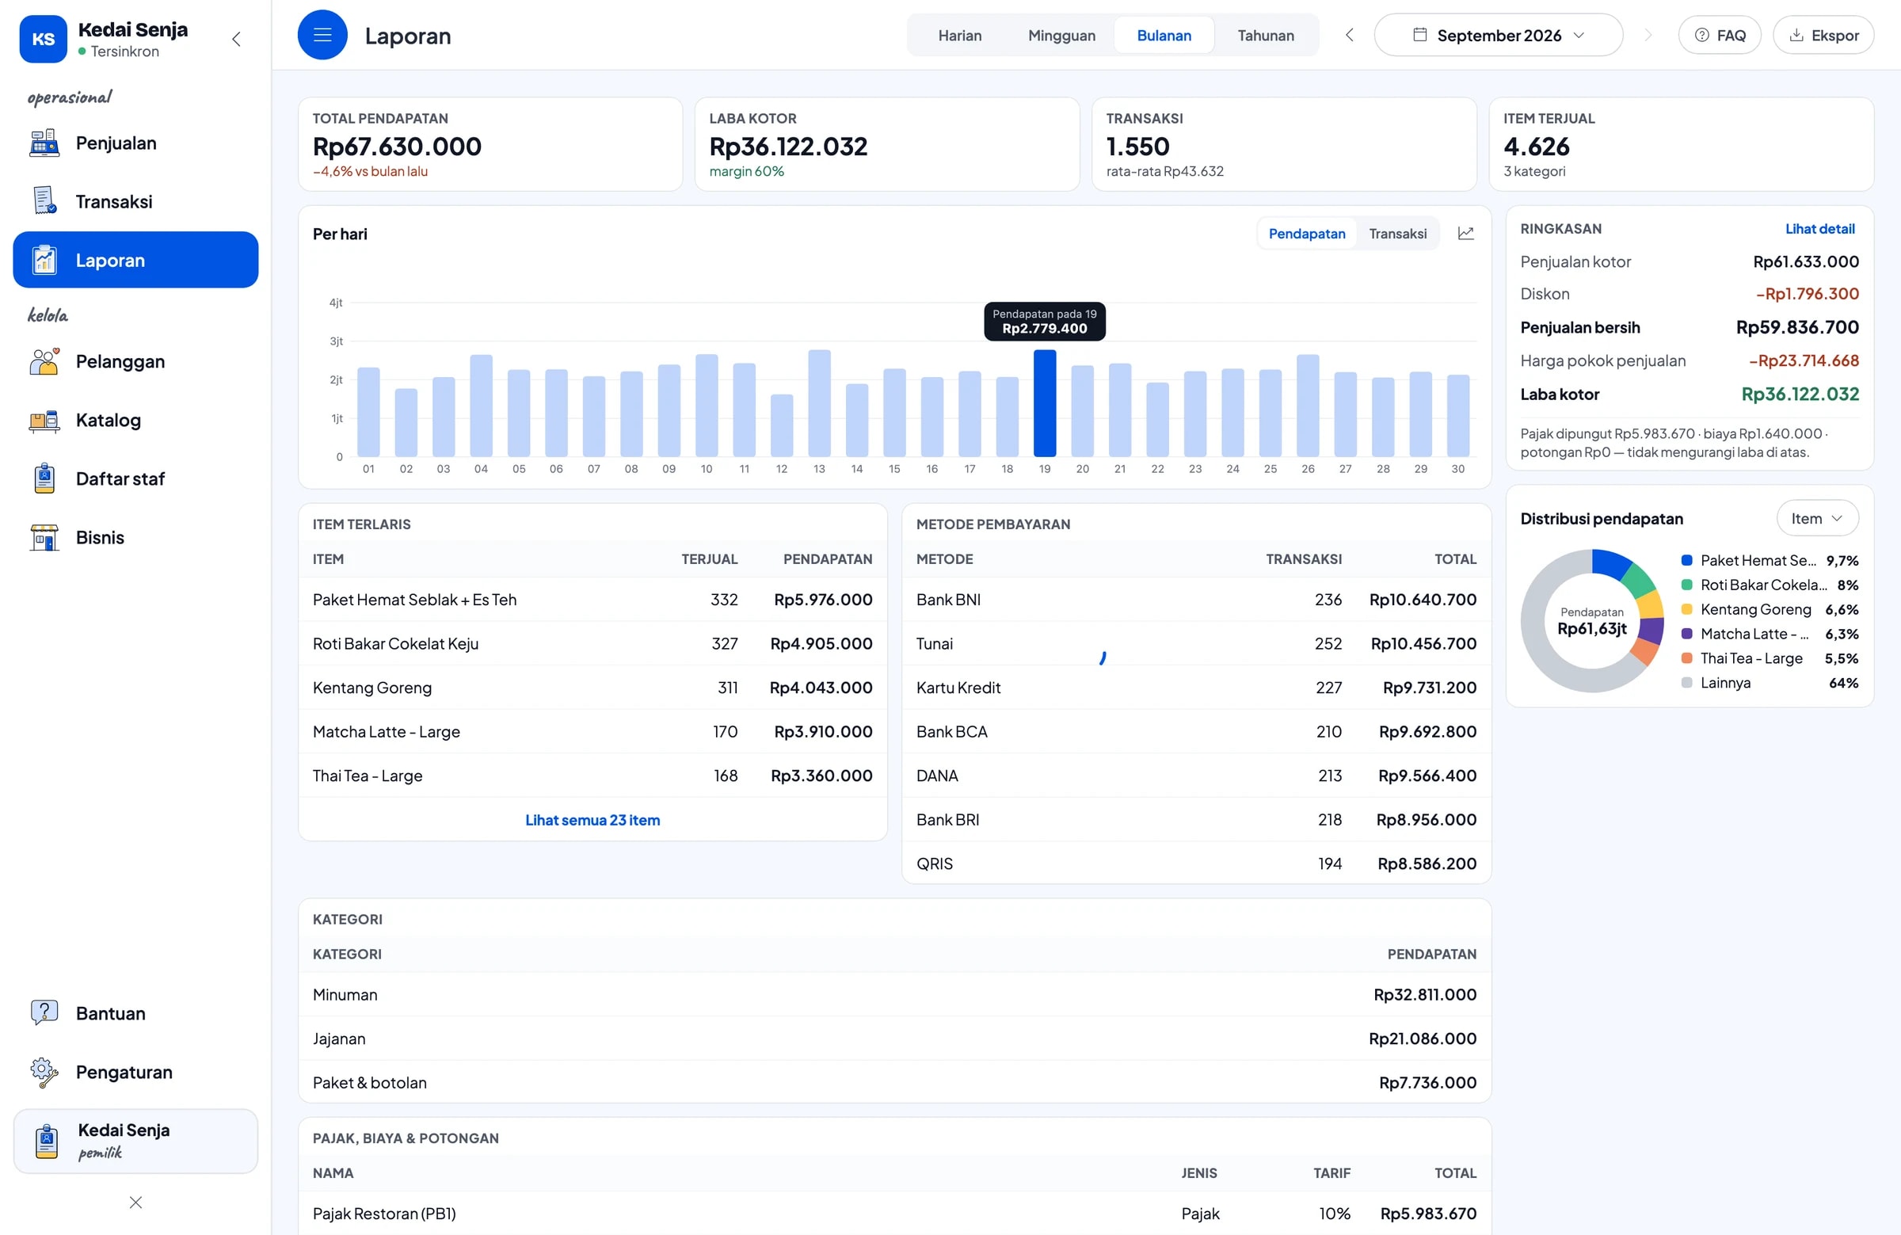The width and height of the screenshot is (1901, 1235).
Task: Click blue Paket Hemat legend swatch
Action: click(x=1687, y=561)
